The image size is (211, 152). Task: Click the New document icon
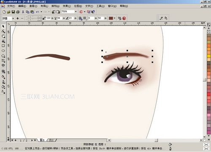point(4,12)
